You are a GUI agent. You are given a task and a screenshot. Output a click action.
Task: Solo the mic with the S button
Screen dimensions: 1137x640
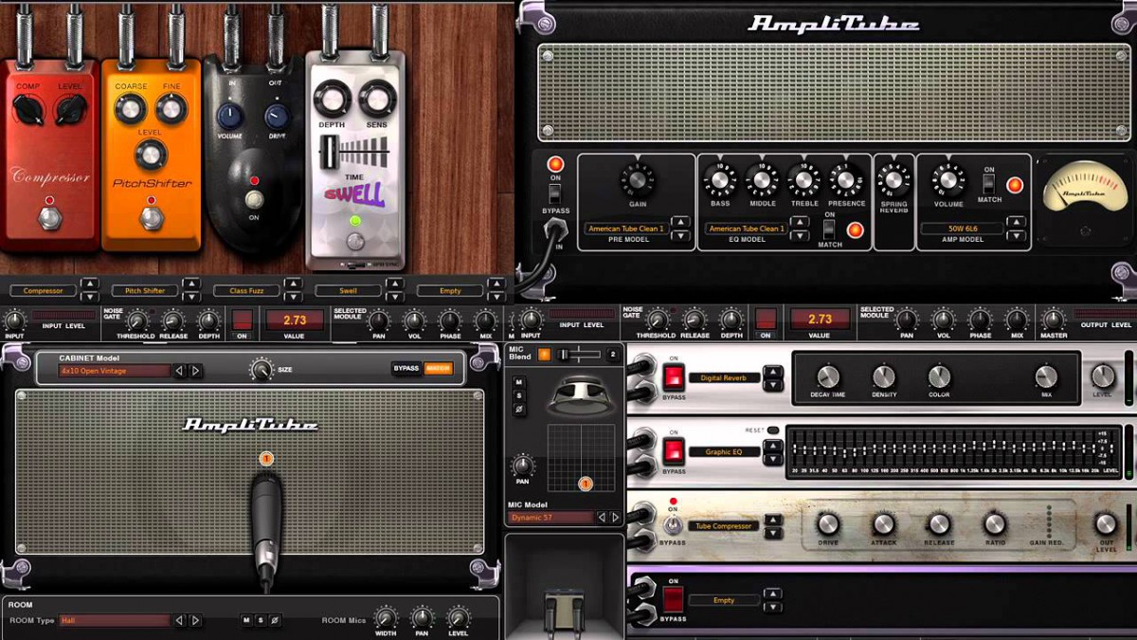[518, 395]
